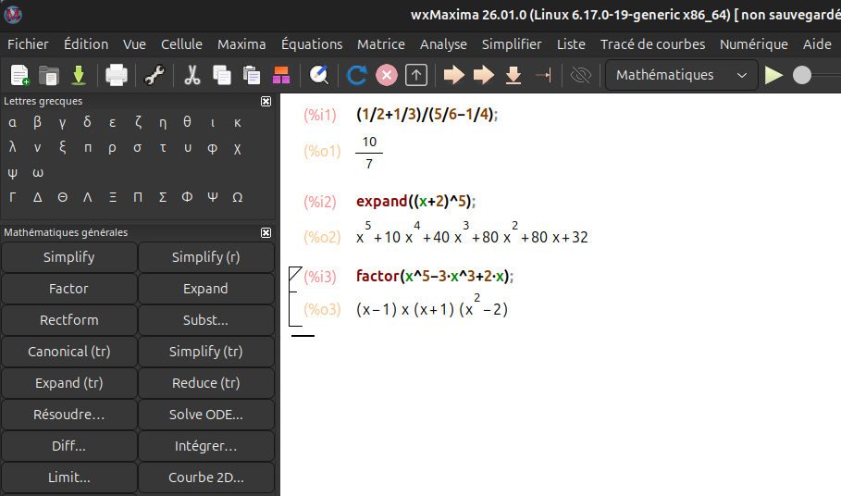Interrupt calculation with the red X icon
The width and height of the screenshot is (841, 496).
click(x=386, y=75)
